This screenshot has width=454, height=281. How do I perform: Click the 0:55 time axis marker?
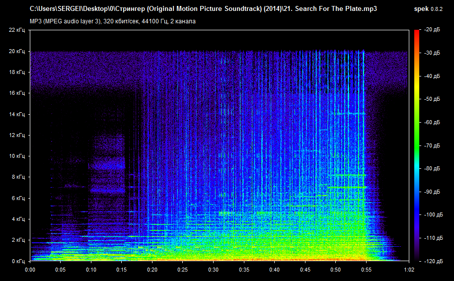coord(366,270)
